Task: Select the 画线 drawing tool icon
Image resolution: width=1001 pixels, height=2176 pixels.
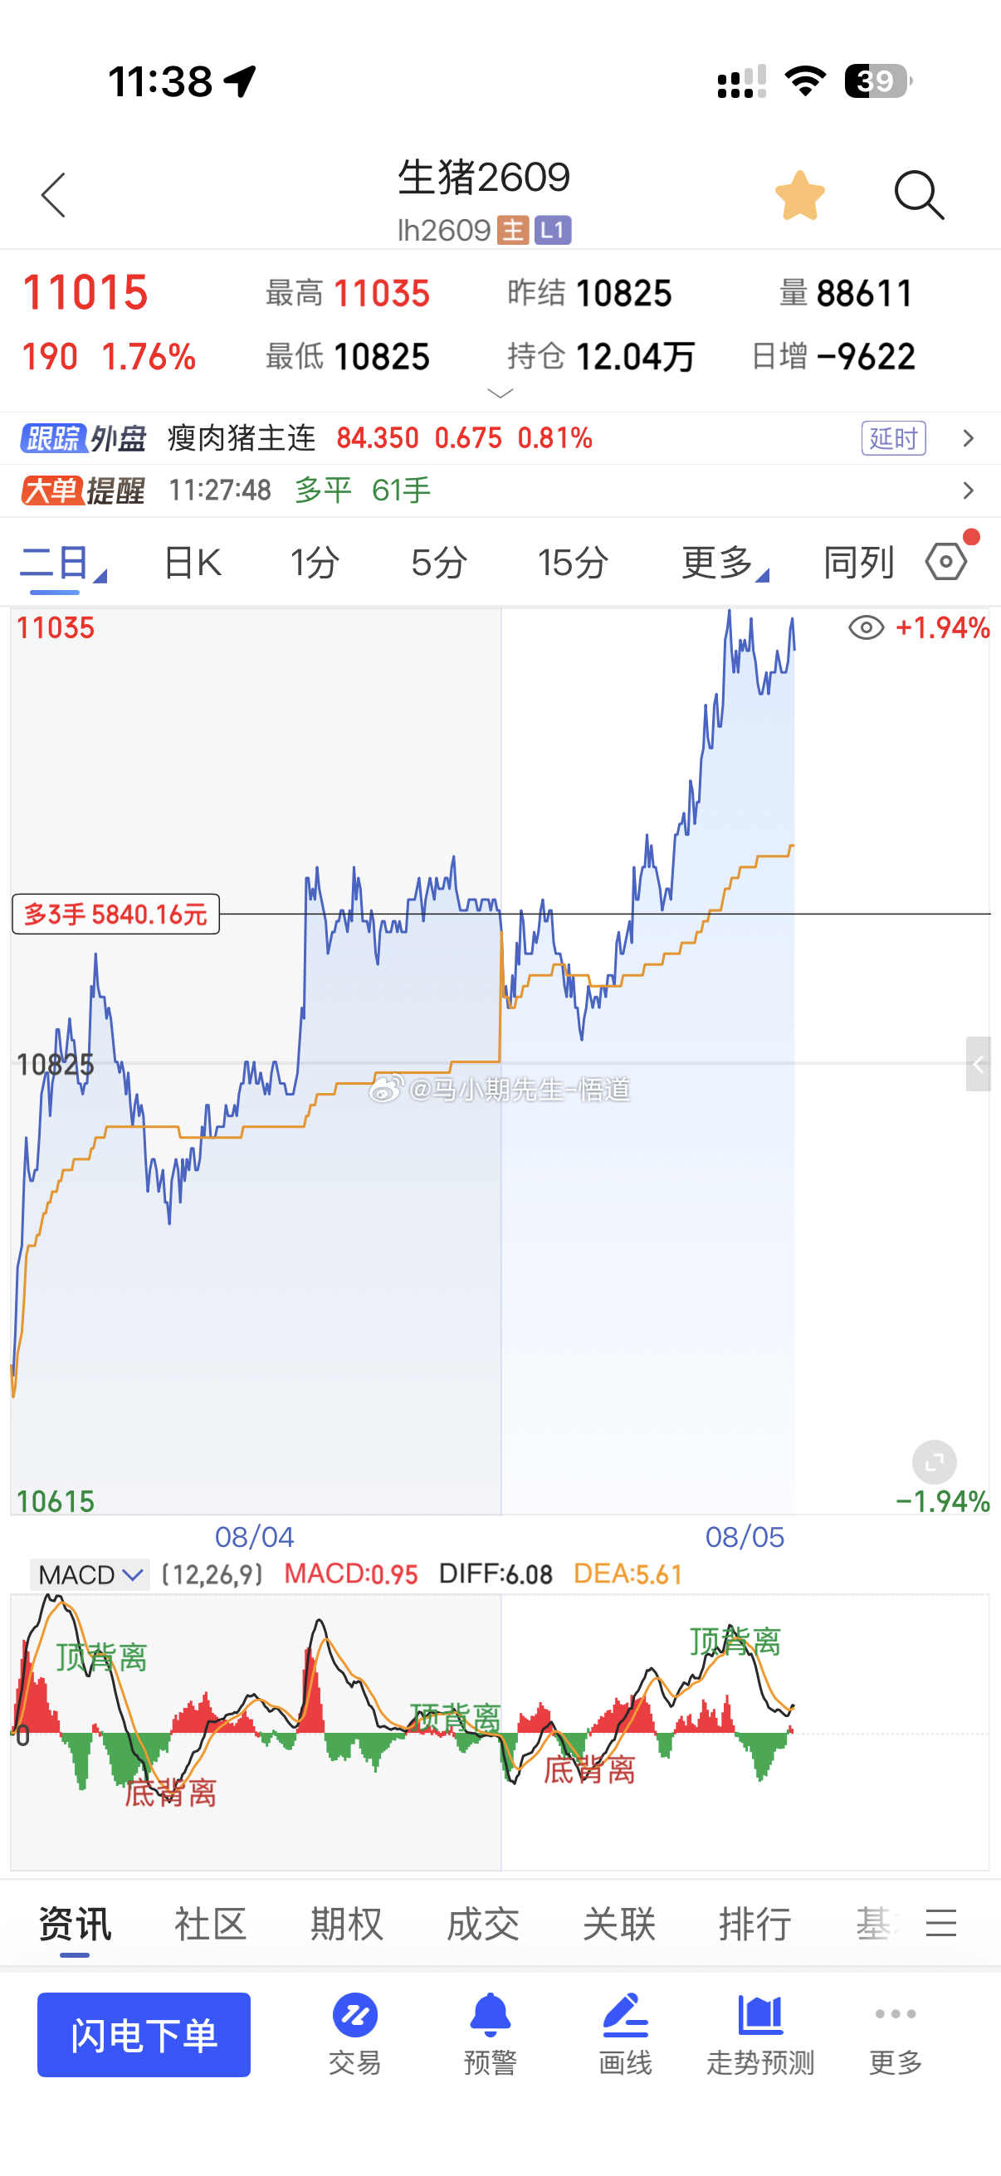Action: pyautogui.click(x=625, y=2034)
